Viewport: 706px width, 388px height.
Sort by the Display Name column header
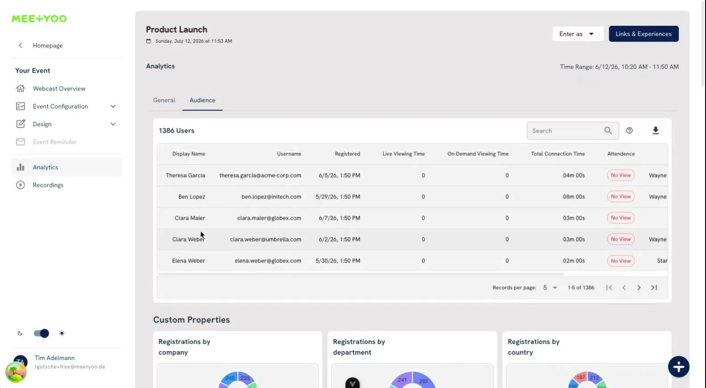(189, 154)
